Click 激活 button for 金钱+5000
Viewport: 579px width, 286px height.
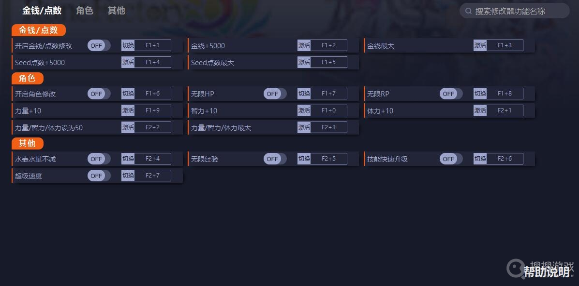point(304,45)
